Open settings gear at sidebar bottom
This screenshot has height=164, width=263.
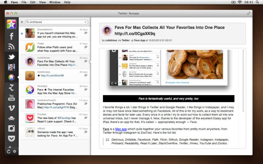point(14,151)
